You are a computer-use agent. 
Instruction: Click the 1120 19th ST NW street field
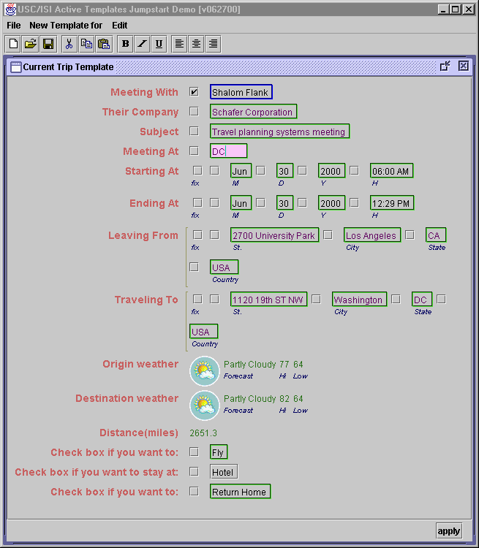pyautogui.click(x=268, y=299)
